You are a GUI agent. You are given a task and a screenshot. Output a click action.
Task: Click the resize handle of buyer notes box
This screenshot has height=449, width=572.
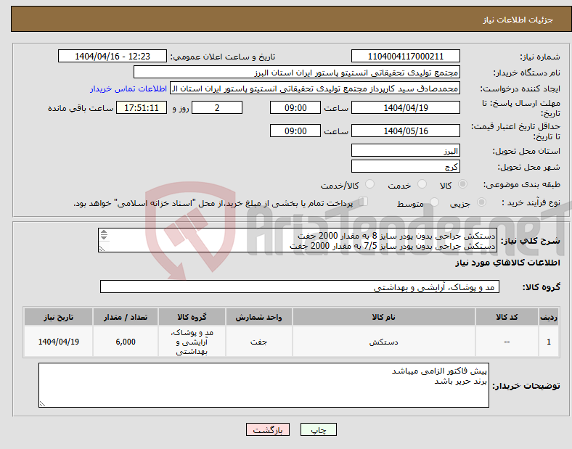tap(42, 403)
